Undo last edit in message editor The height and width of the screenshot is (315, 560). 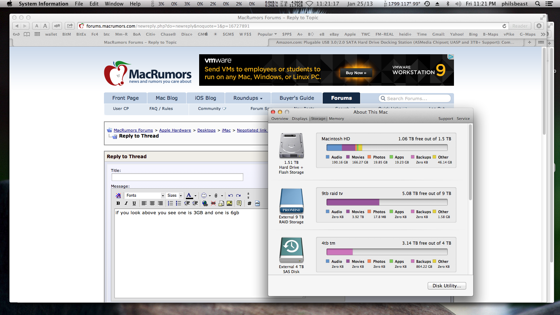pos(230,195)
